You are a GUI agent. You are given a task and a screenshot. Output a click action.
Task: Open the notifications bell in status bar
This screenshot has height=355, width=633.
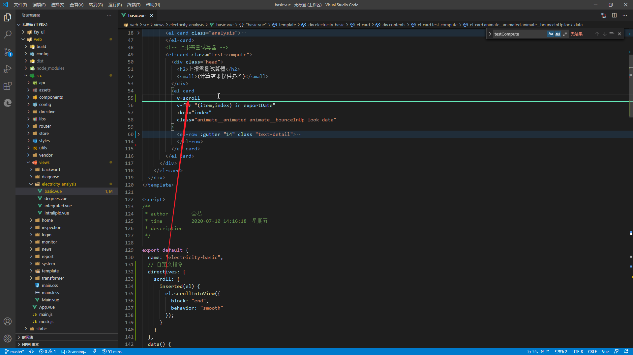coord(626,351)
